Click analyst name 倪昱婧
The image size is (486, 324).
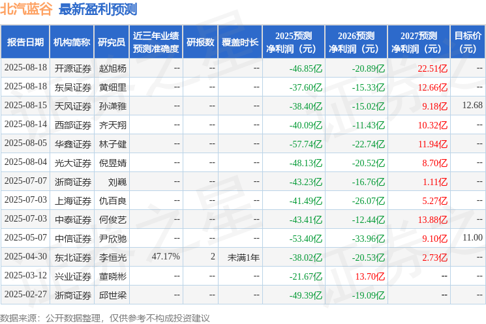point(112,163)
